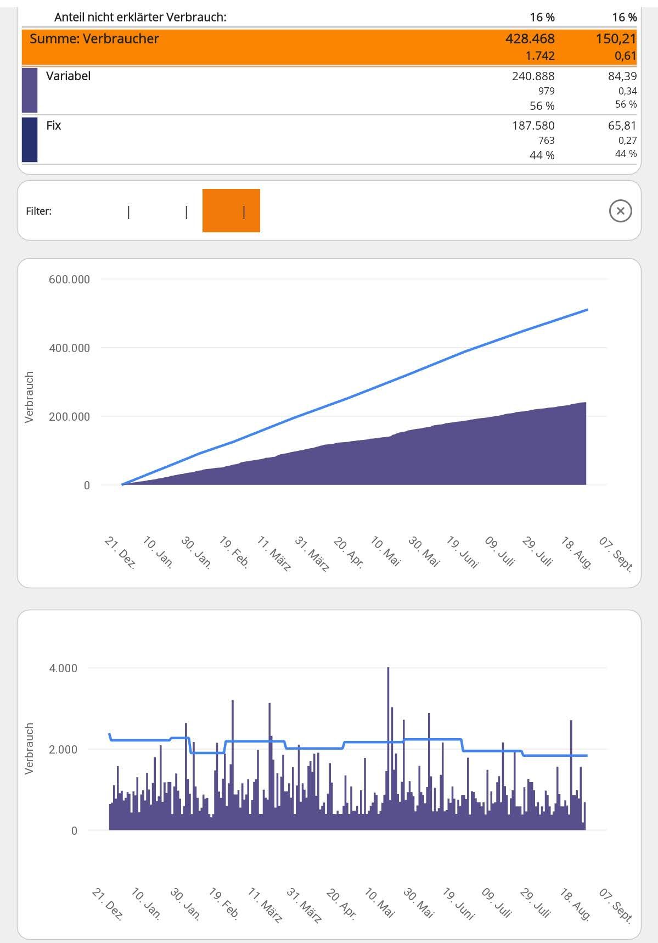Click the Filter: label

[x=38, y=211]
